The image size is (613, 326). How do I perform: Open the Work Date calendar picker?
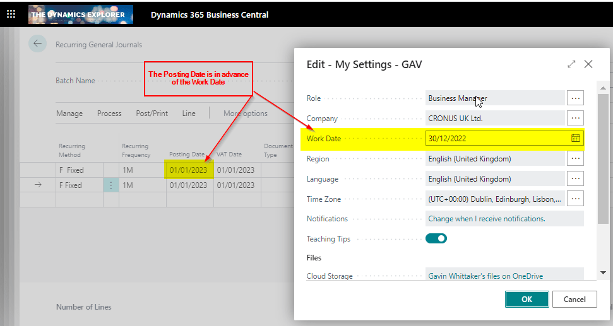point(575,138)
